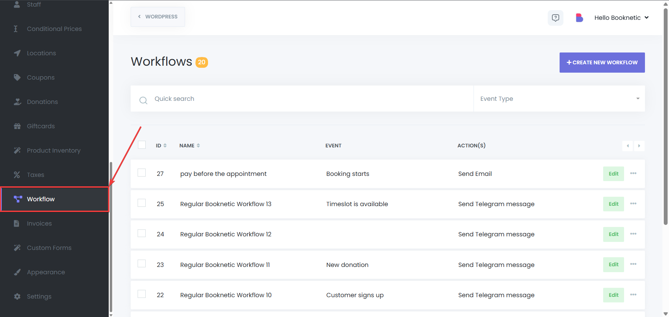The height and width of the screenshot is (317, 669).
Task: Click the Locations arrow icon
Action: point(17,53)
